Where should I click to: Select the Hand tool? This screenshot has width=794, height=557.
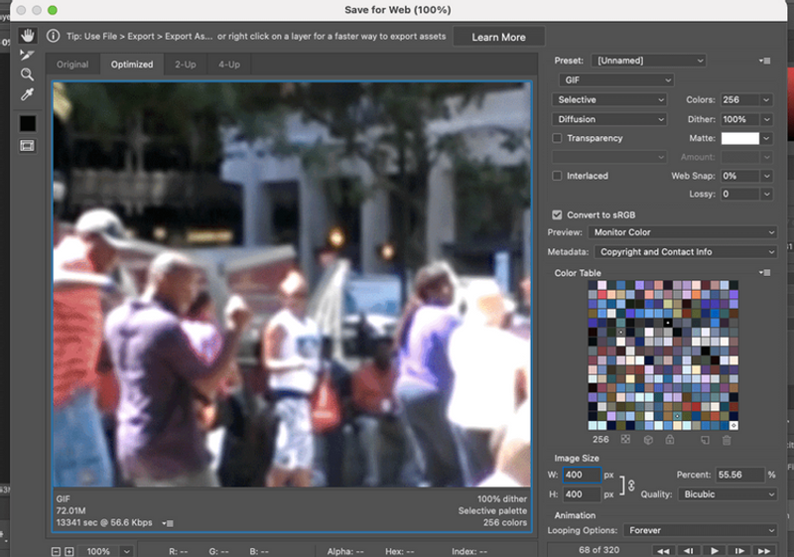(28, 36)
